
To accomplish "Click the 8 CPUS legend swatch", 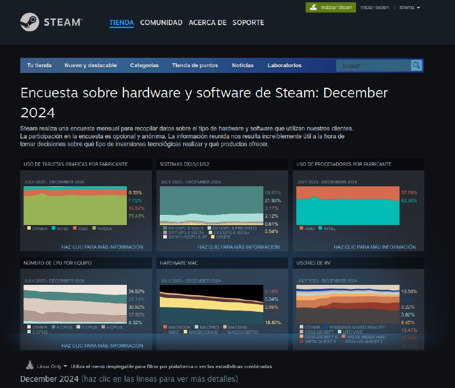I will [53, 327].
